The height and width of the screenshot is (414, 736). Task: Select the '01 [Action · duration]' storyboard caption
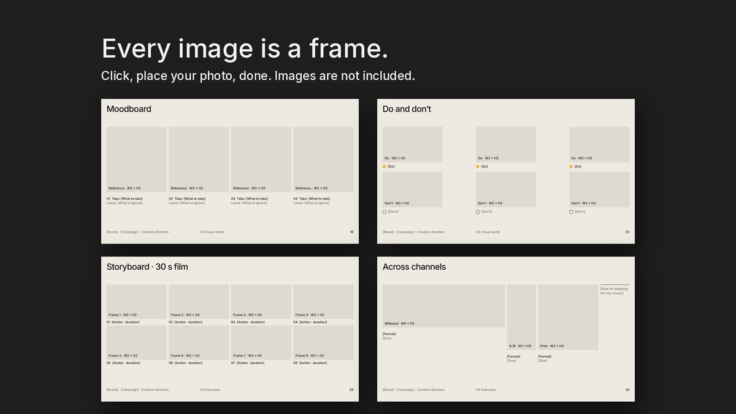[123, 322]
